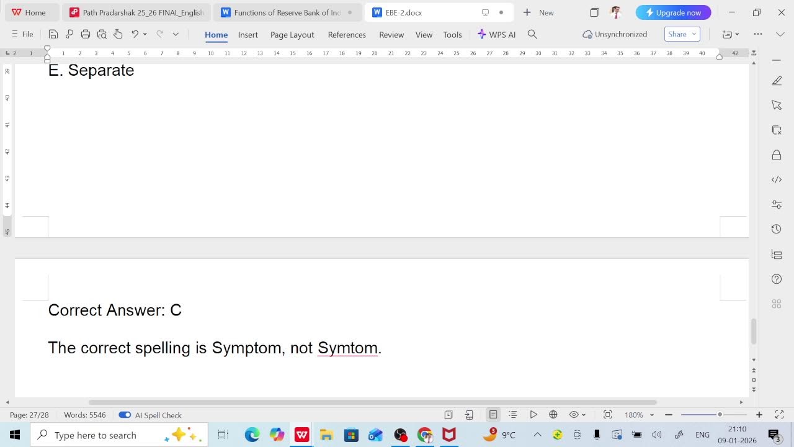Click the hand touch mode icon

click(x=118, y=35)
